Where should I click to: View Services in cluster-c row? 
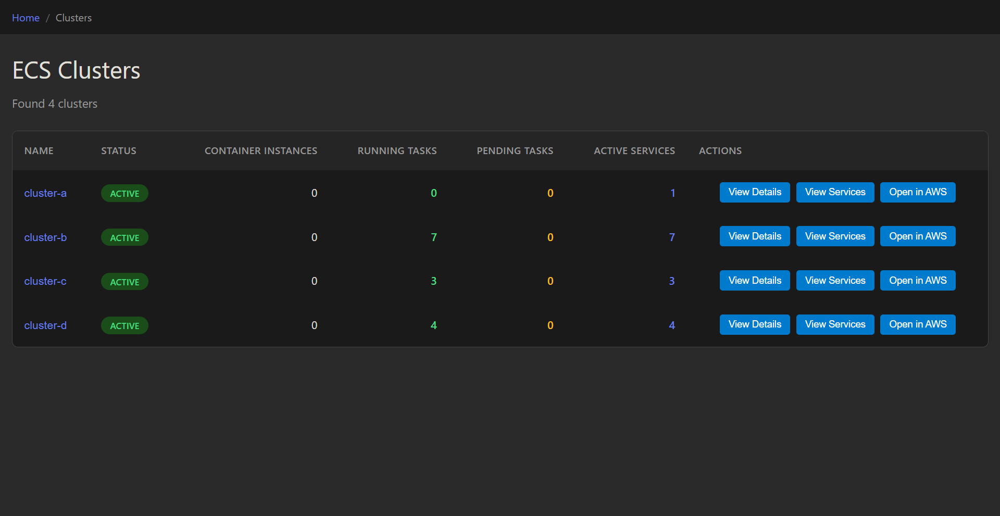(835, 281)
